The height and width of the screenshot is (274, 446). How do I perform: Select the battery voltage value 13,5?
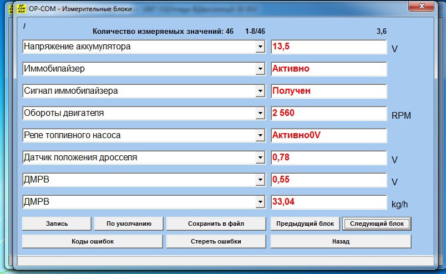(329, 47)
